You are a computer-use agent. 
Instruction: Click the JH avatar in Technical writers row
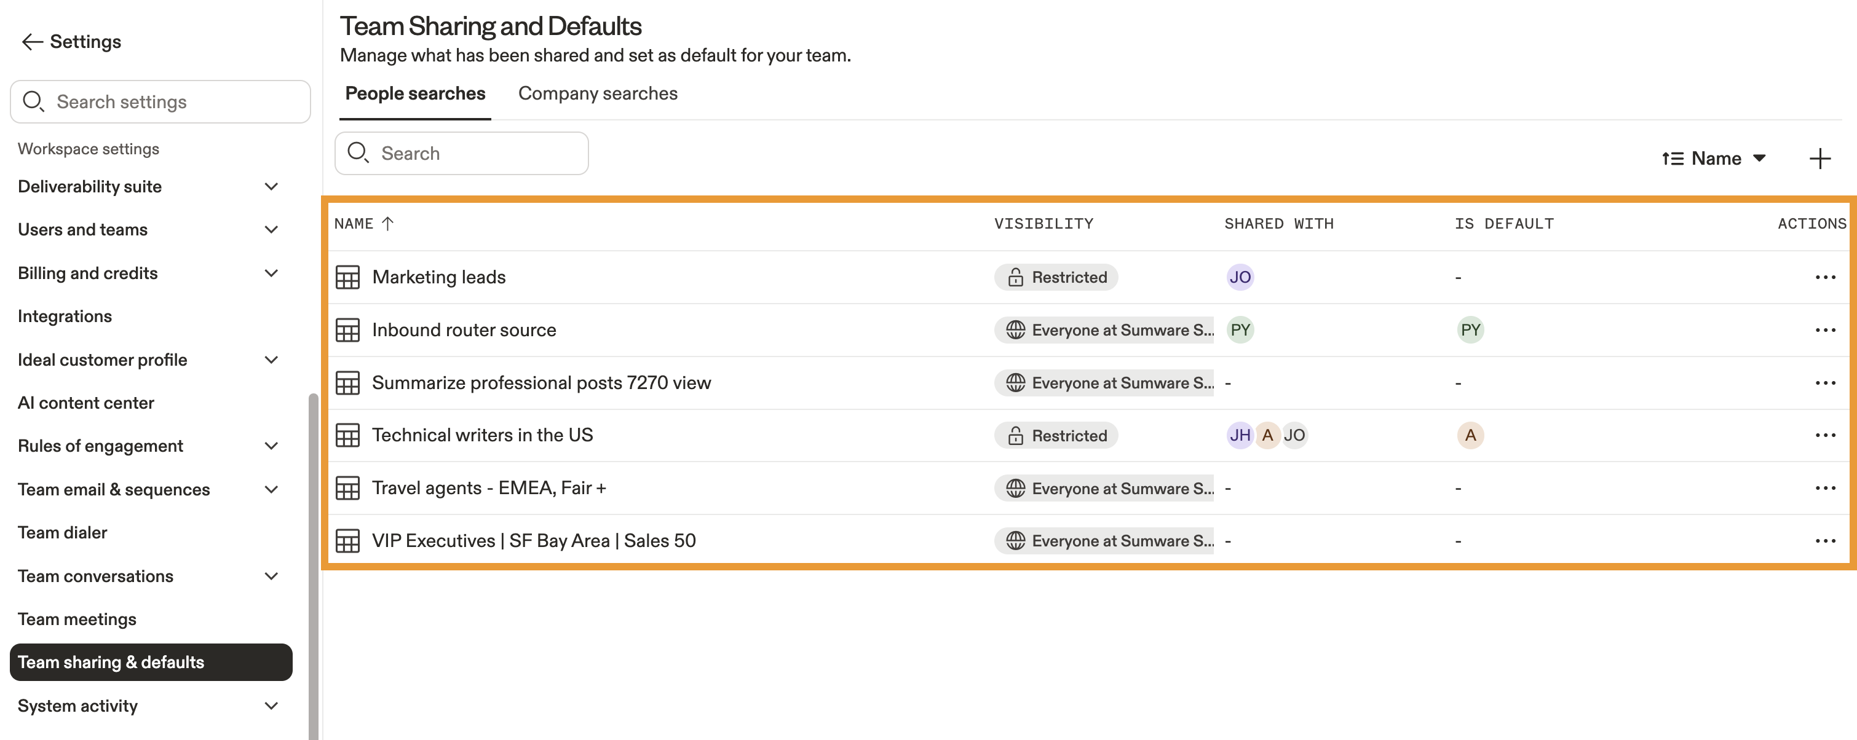1239,435
